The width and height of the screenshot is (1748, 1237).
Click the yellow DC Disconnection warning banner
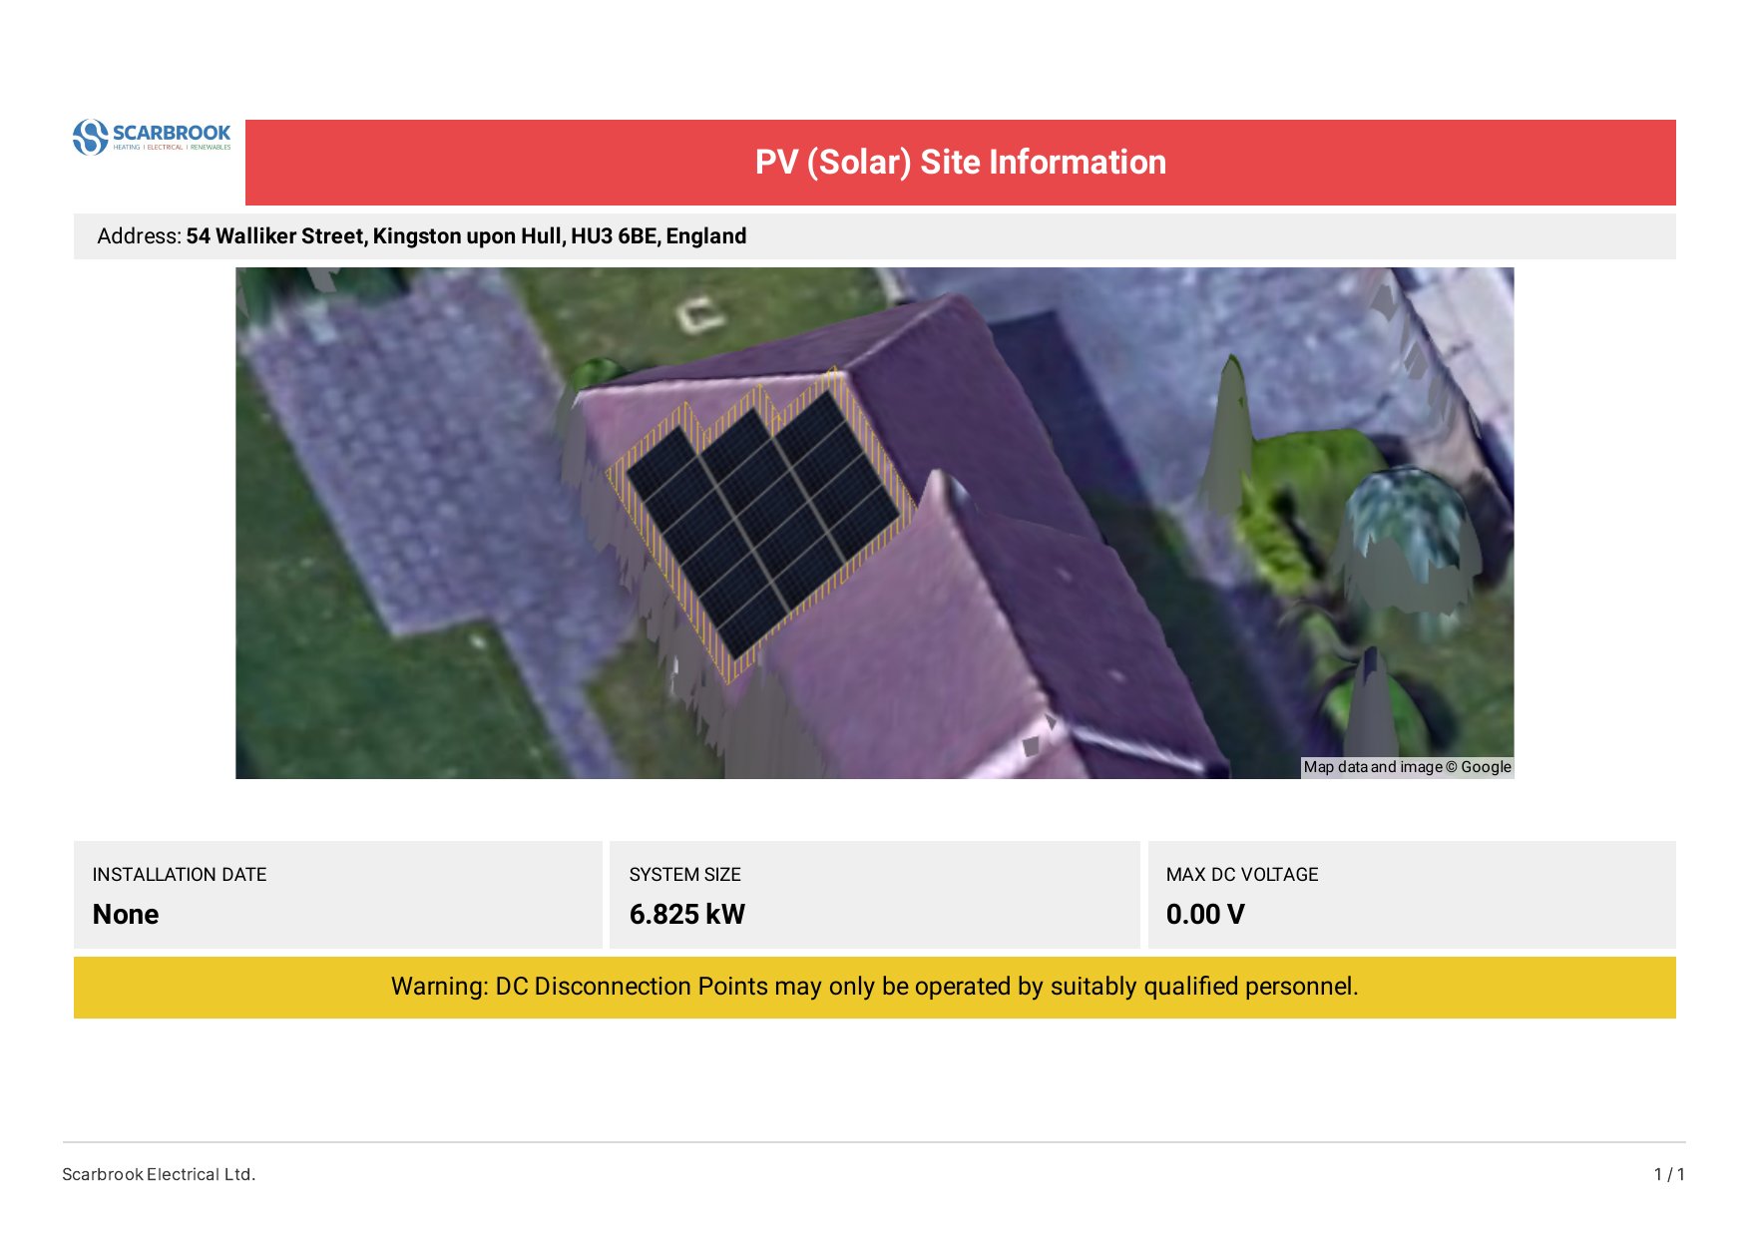tap(874, 988)
